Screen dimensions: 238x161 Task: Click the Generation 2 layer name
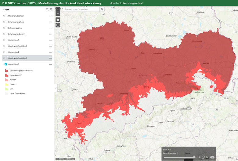14,52
